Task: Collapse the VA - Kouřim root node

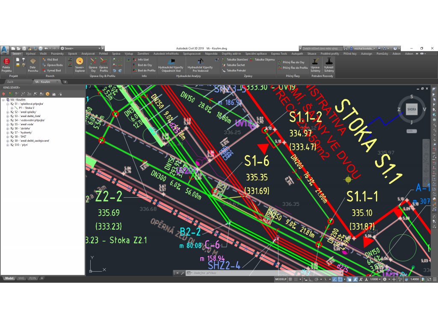Action: pos(3,100)
